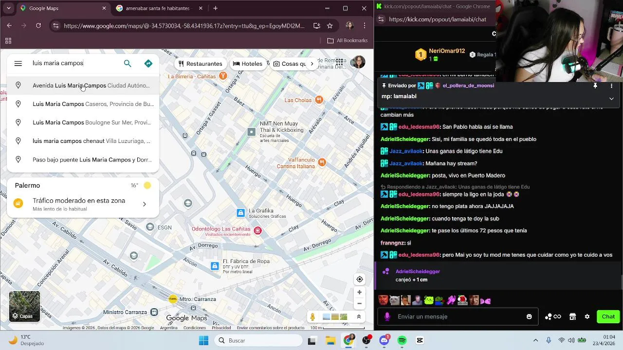Viewport: 623px width, 350px height.
Task: Close the Google Maps tab
Action: (x=104, y=8)
